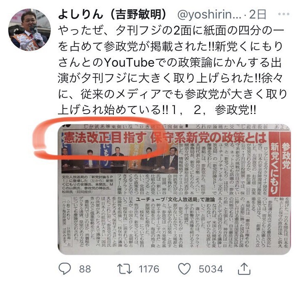Click the 2日 timestamp
Viewport: 304px width, 286px height.
[x=258, y=14]
